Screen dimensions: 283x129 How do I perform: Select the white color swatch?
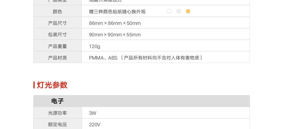pos(169,11)
